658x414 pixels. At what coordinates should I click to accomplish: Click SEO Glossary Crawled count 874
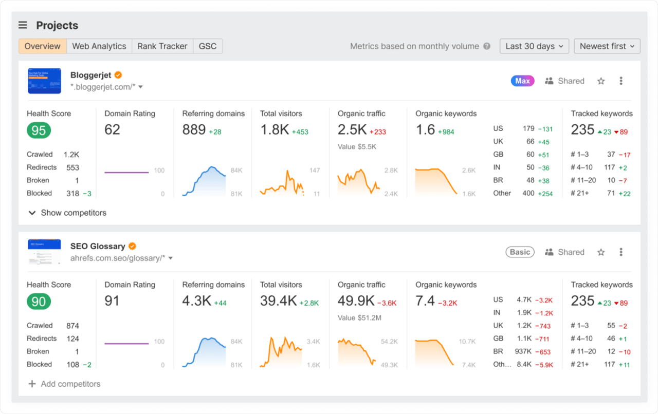[x=72, y=326]
